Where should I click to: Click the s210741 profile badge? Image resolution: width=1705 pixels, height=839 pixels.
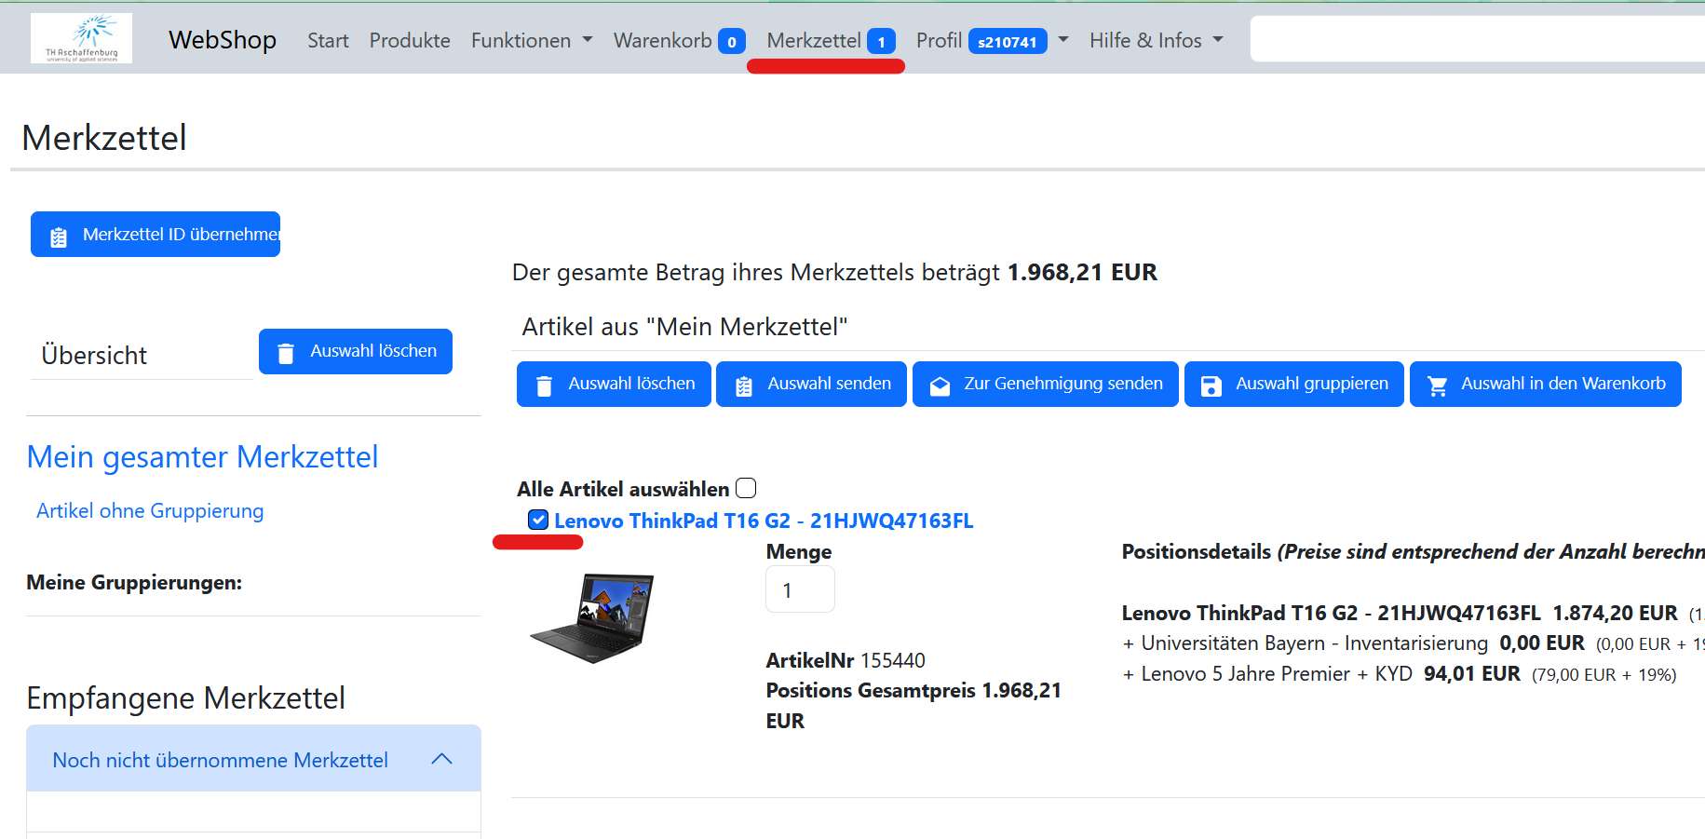pyautogui.click(x=1008, y=42)
